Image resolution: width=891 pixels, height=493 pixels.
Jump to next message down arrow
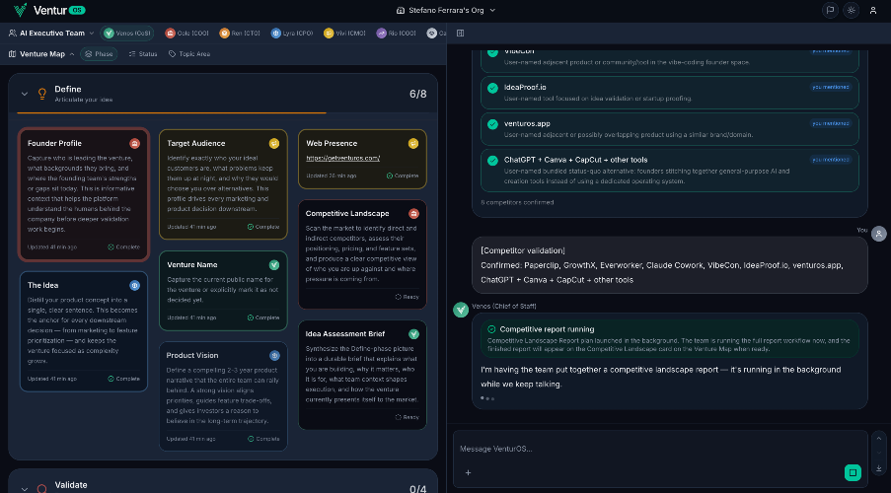(879, 454)
